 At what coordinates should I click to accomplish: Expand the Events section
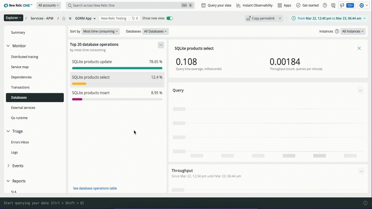click(8, 166)
